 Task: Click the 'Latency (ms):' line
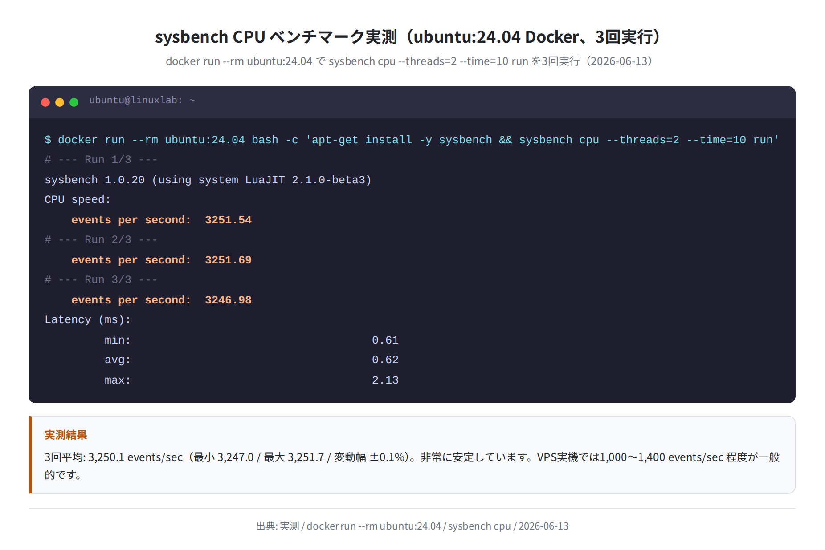click(x=88, y=320)
